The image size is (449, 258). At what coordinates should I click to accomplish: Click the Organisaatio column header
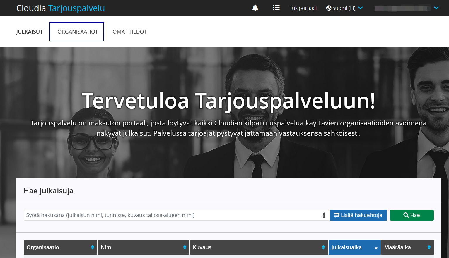(x=60, y=247)
